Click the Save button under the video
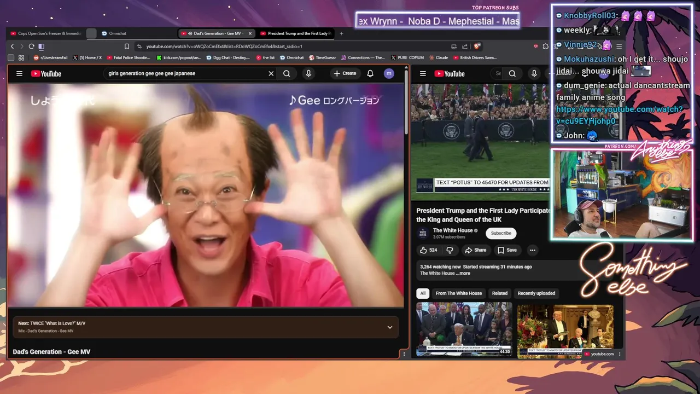The image size is (700, 394). pos(507,250)
